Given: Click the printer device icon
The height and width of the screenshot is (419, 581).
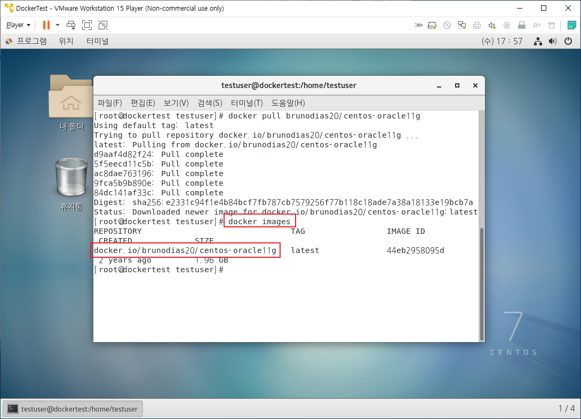Looking at the screenshot, I should 477,25.
